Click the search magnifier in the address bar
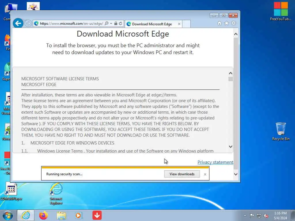Viewport: 295px width, 221px height. coord(107,24)
